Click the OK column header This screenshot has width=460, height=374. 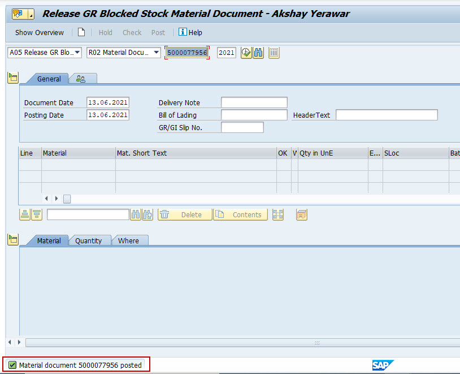point(284,153)
